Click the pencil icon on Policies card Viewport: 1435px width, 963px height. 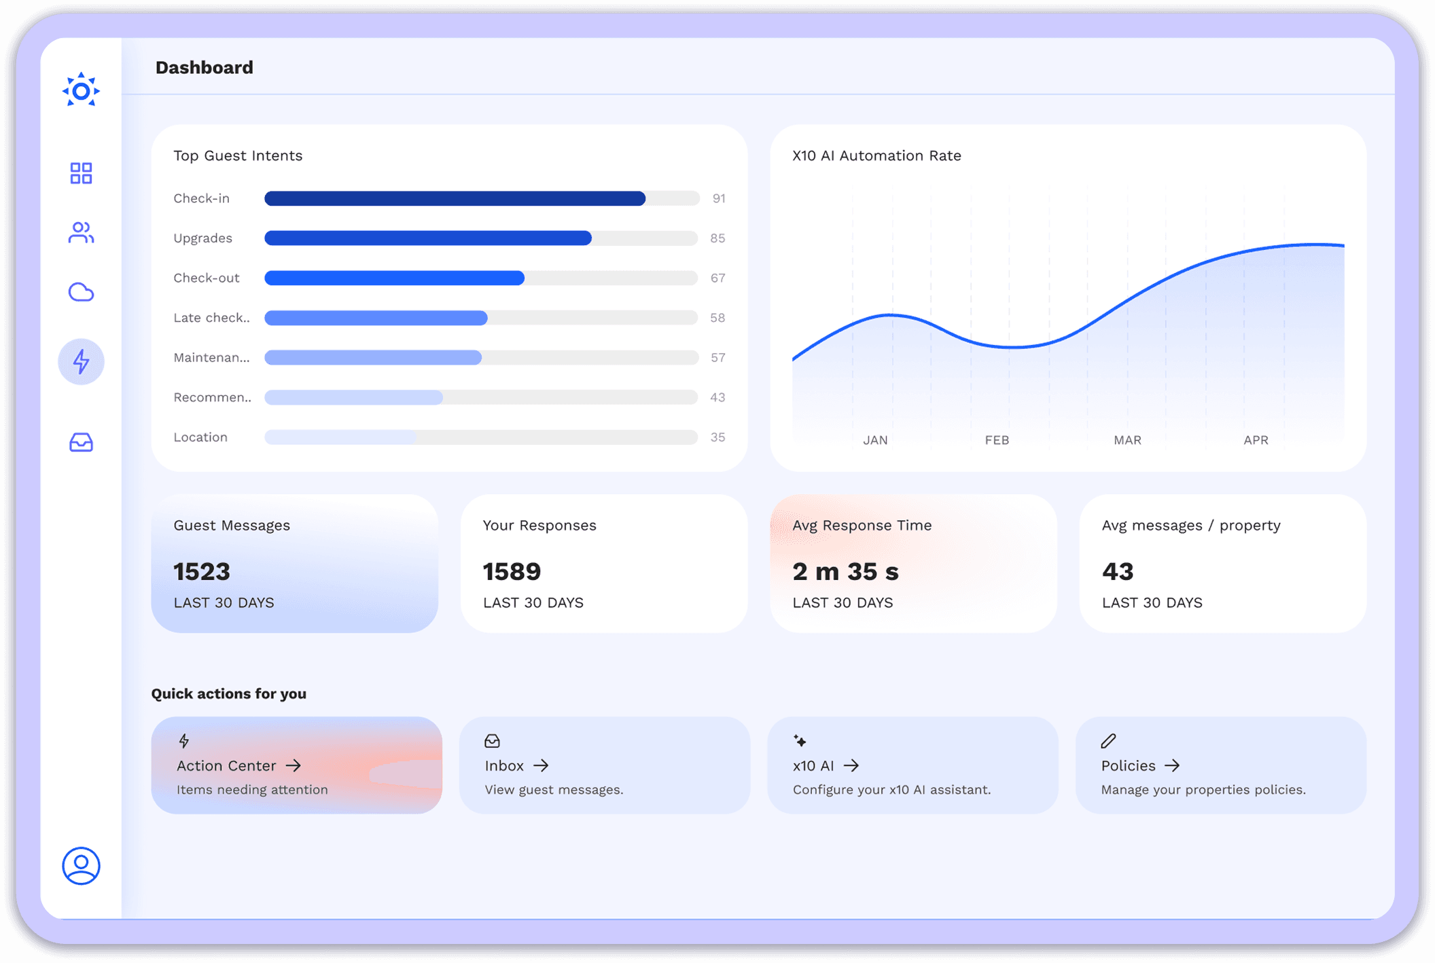pyautogui.click(x=1108, y=740)
